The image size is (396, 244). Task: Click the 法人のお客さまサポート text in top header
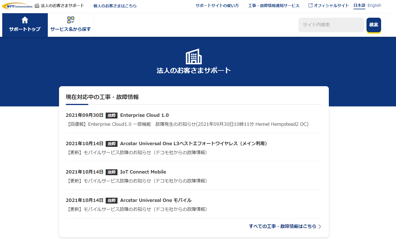point(62,6)
